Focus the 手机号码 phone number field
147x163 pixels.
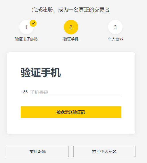(x=76, y=92)
